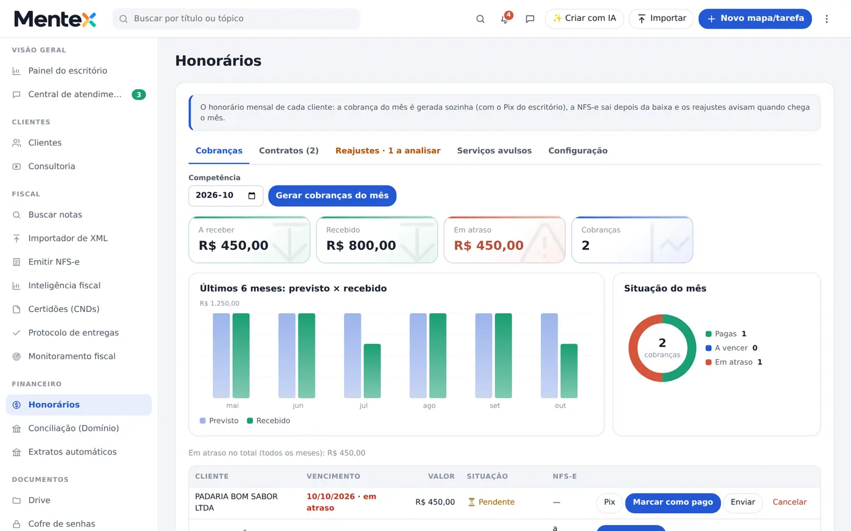Mark PADARIA BOM SABOR charge as paid

(x=673, y=502)
